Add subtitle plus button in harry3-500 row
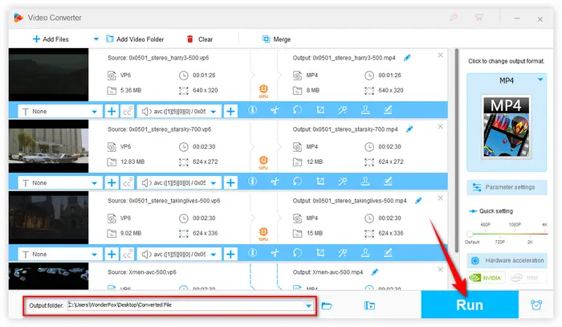 (x=112, y=111)
